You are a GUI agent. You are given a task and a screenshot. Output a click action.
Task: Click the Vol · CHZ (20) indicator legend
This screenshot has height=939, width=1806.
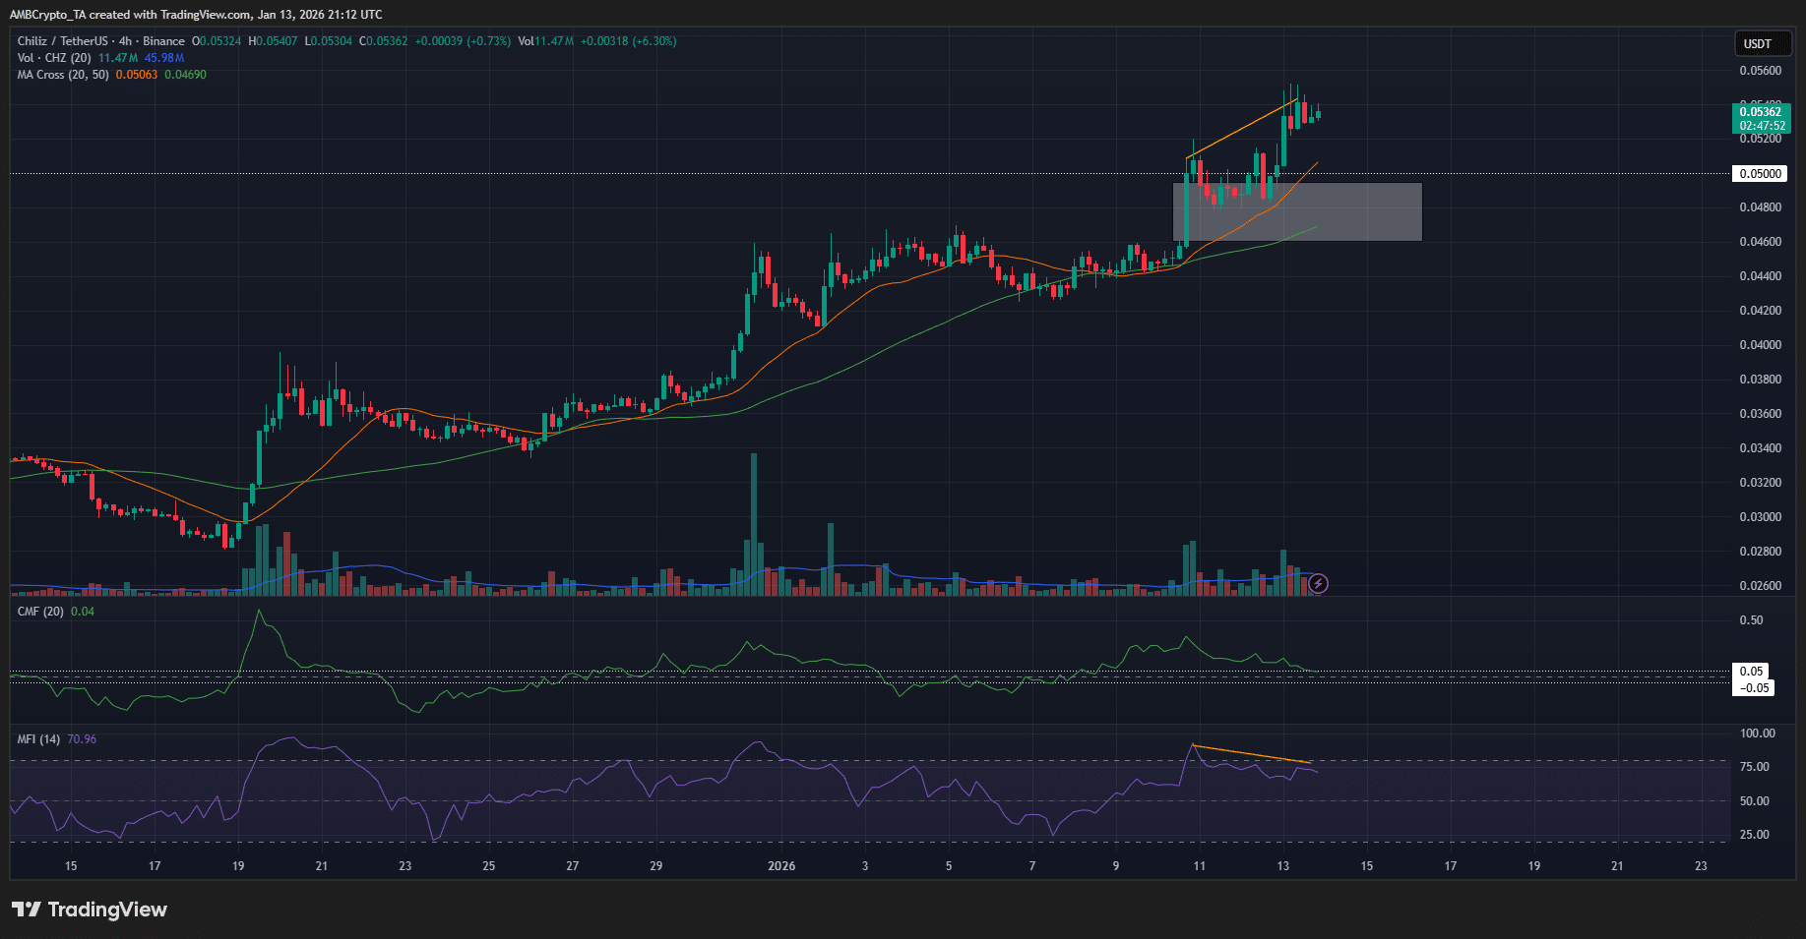click(54, 58)
